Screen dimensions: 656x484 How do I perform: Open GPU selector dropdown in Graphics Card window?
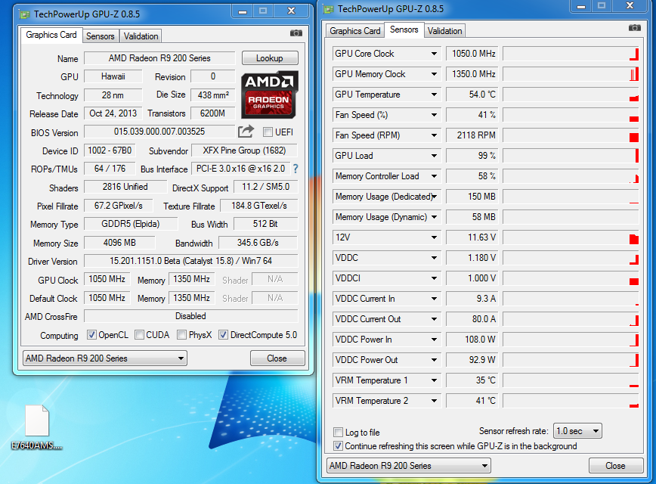[105, 358]
